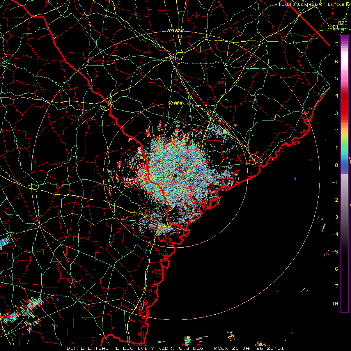
Task: Click the "1" value on the color scale
Action: pos(337,148)
